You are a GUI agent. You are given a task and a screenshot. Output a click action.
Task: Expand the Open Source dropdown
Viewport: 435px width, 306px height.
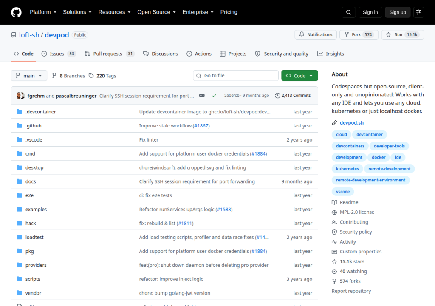(156, 12)
